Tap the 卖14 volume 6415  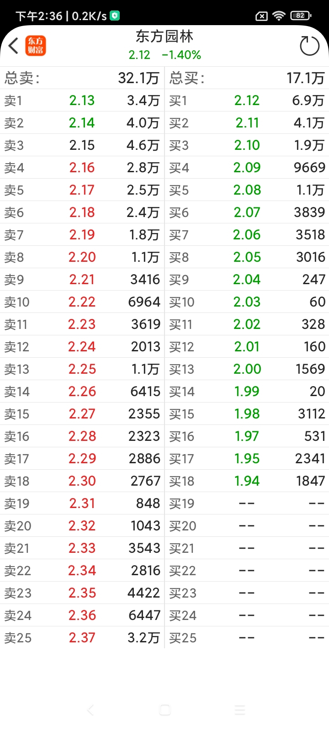click(145, 392)
